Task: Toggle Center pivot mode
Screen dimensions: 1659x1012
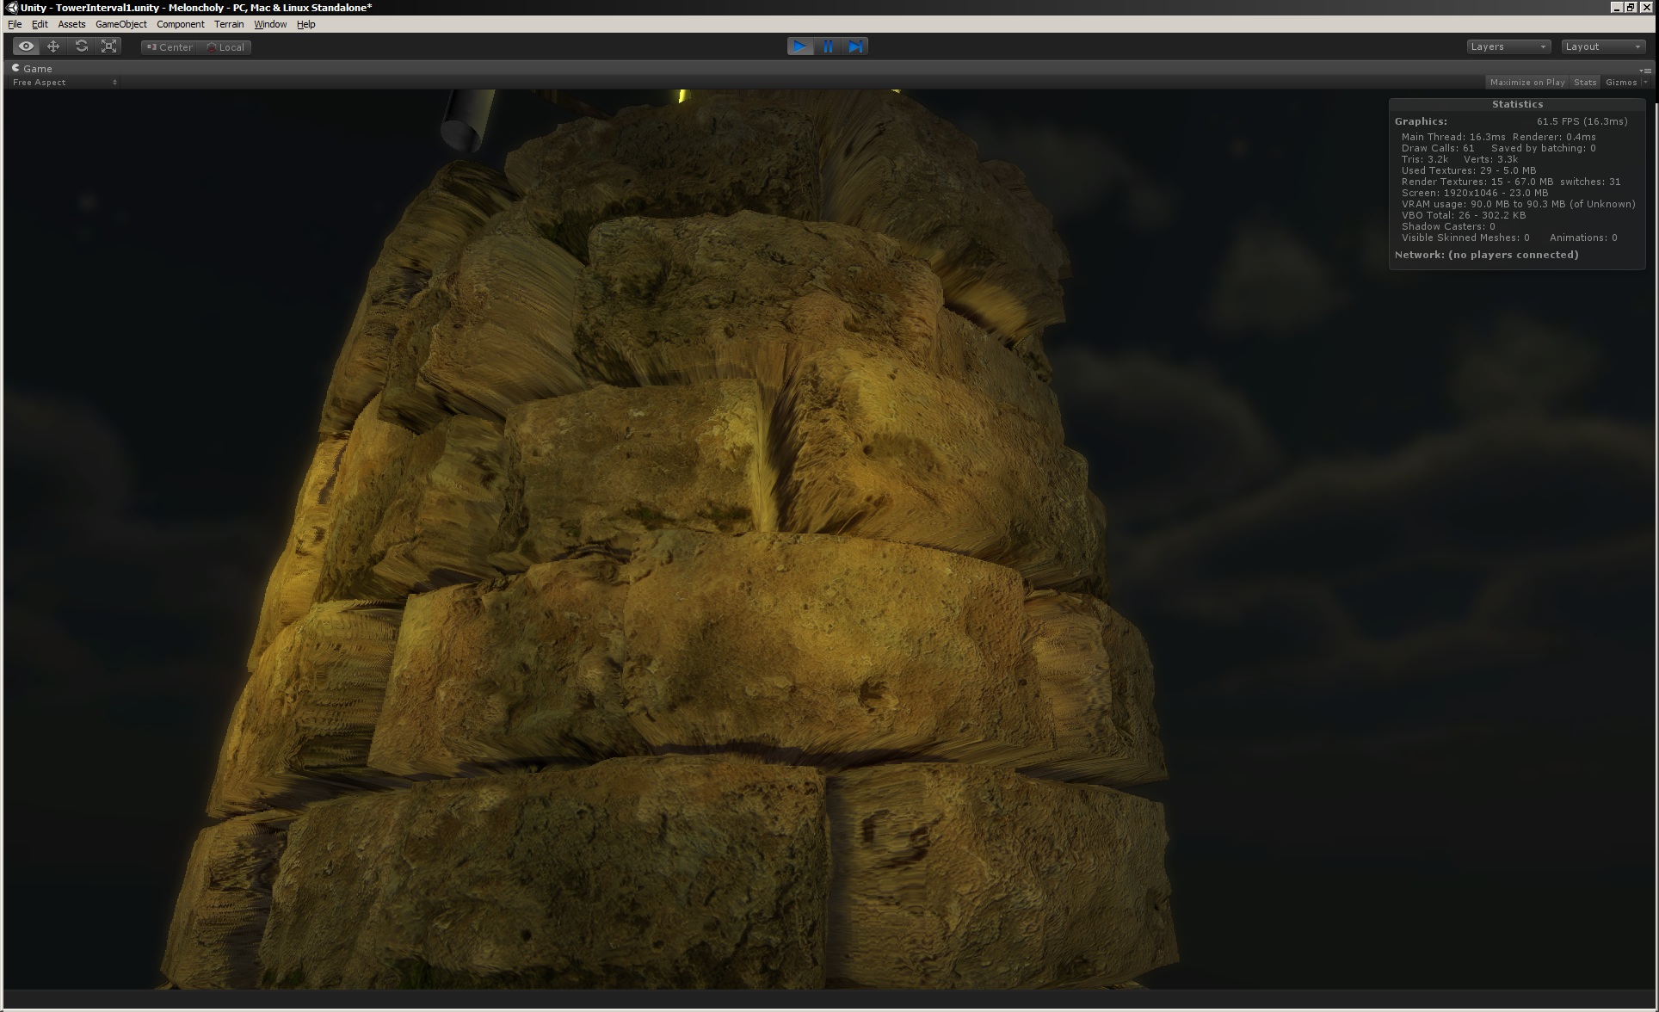Action: [x=169, y=47]
